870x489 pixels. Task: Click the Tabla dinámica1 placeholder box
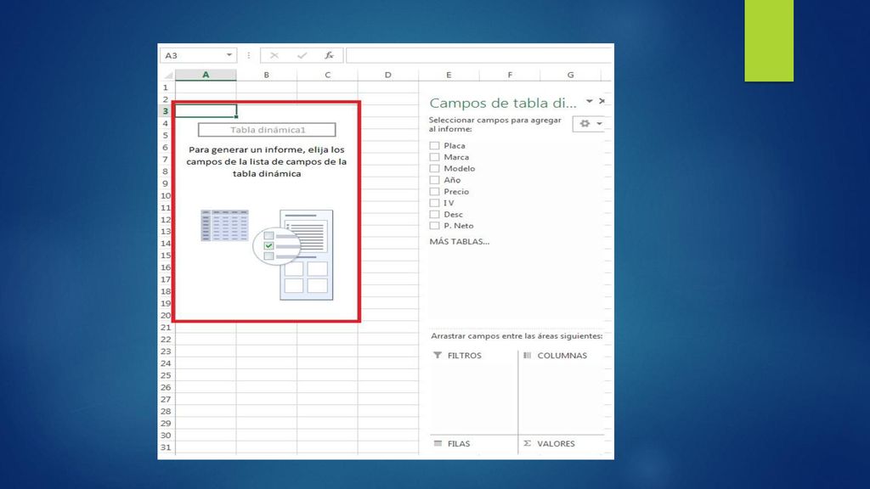coord(267,130)
